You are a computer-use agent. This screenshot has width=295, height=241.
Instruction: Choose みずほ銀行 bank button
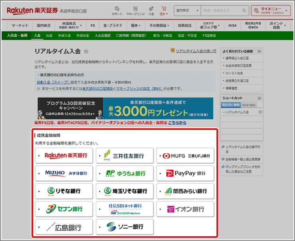64,173
